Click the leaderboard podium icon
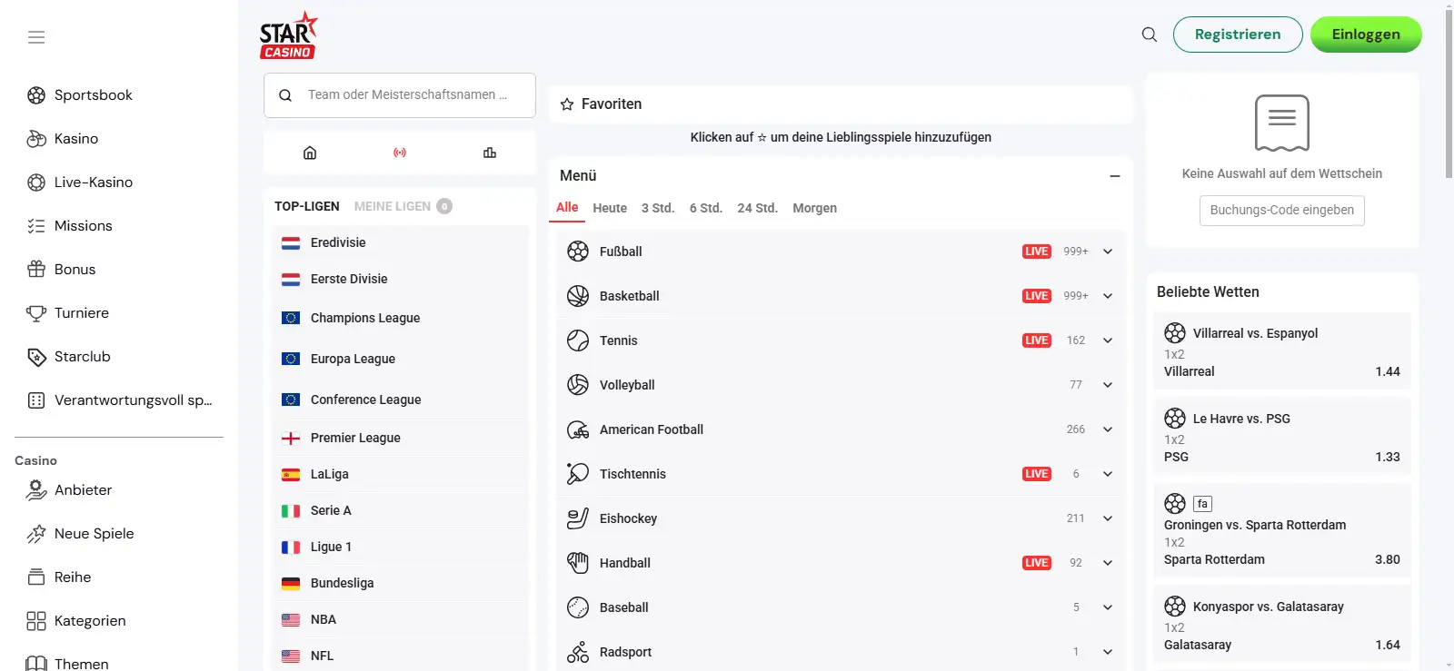Image resolution: width=1454 pixels, height=671 pixels. (490, 153)
